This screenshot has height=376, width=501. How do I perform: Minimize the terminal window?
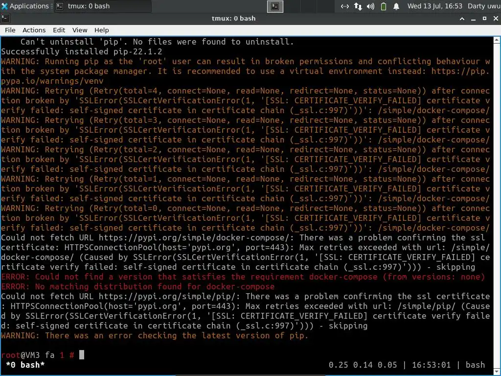[x=473, y=19]
